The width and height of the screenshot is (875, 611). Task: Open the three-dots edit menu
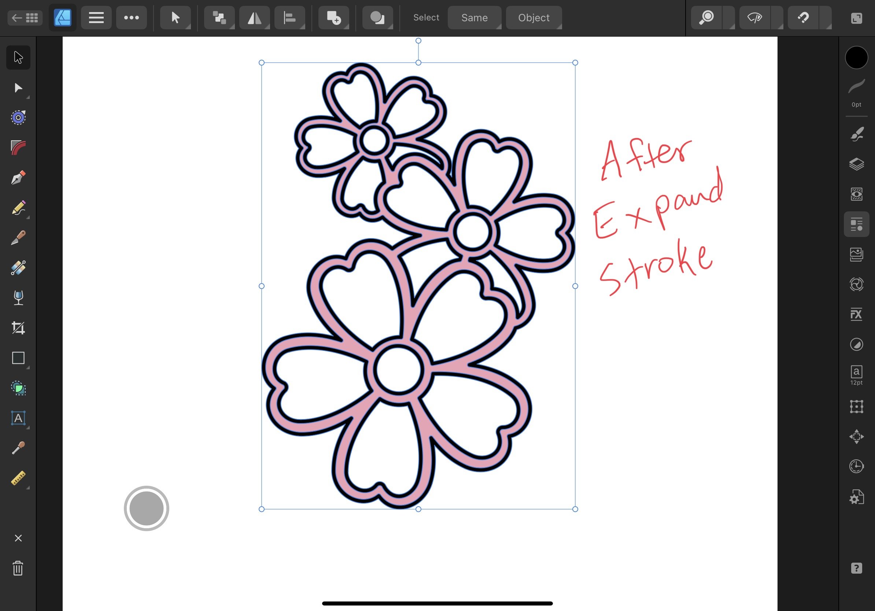(132, 18)
